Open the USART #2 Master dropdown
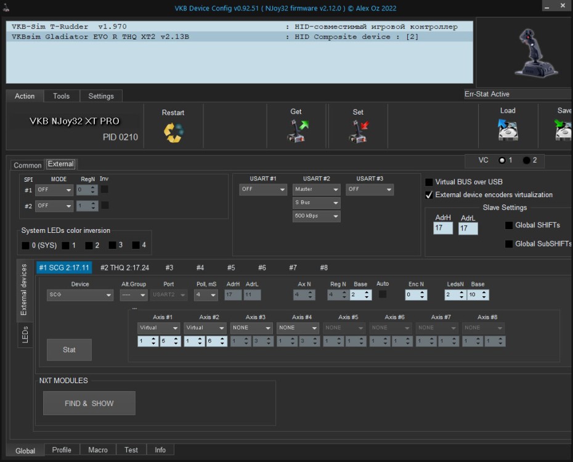 (316, 190)
